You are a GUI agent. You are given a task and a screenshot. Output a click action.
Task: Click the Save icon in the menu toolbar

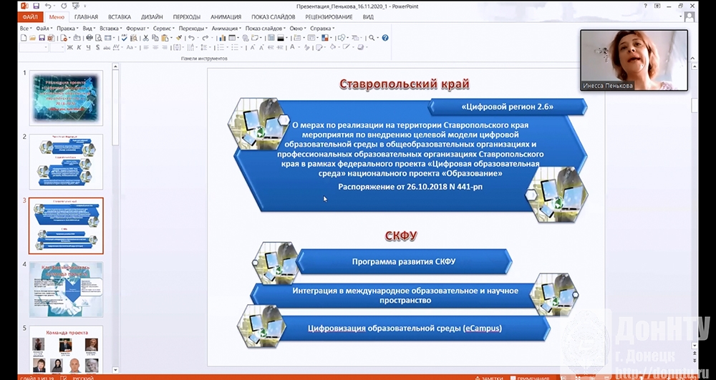click(42, 38)
